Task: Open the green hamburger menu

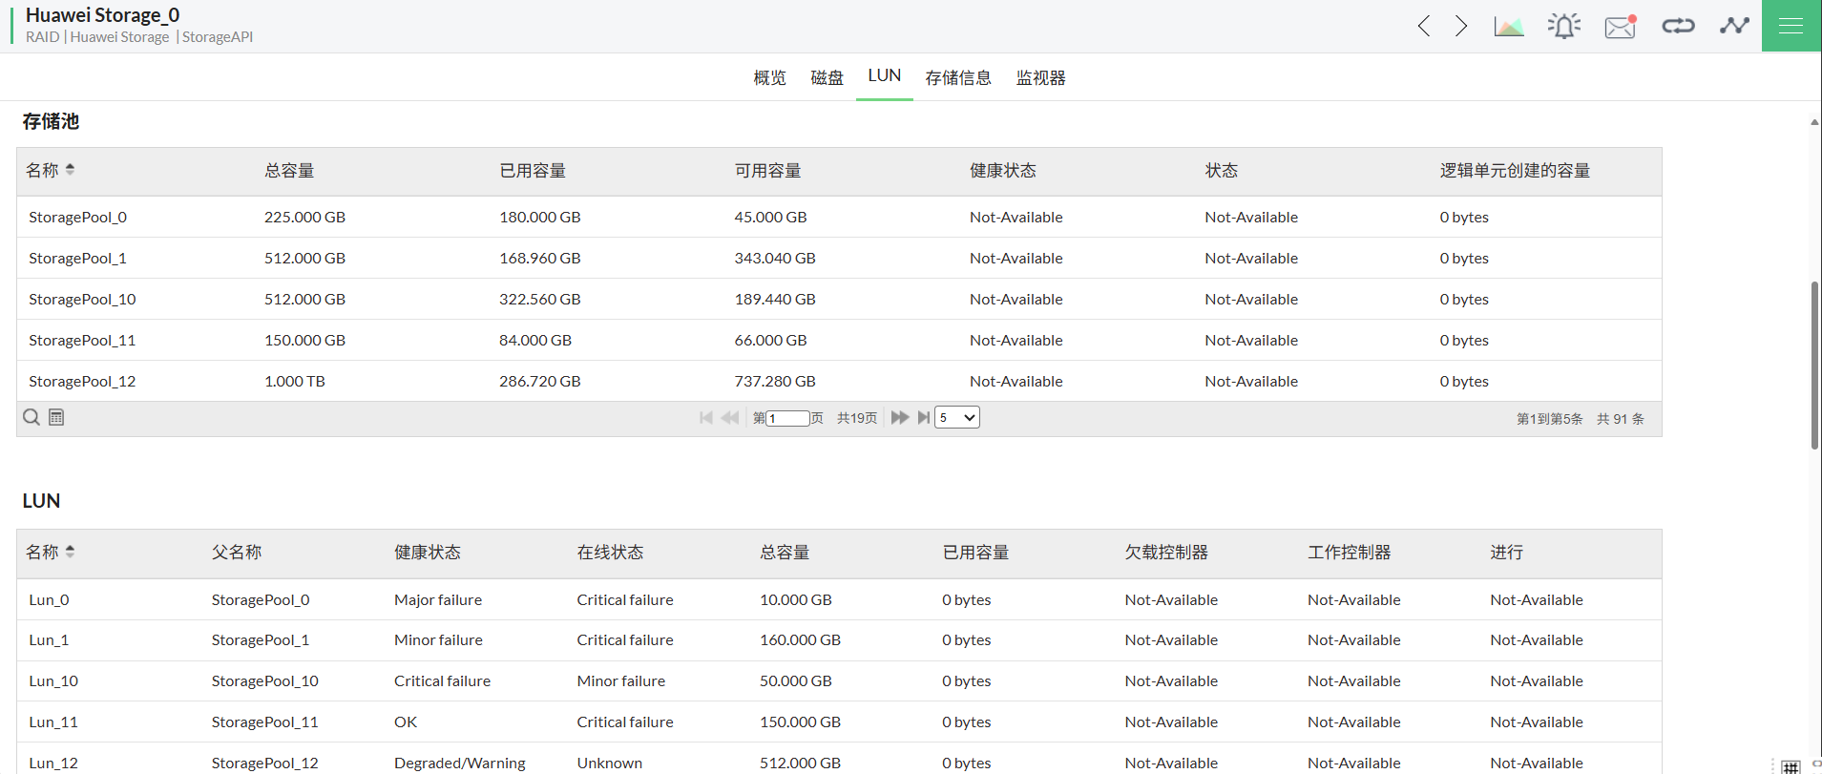Action: [x=1791, y=26]
